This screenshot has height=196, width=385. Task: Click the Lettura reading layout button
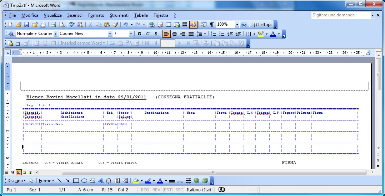(x=261, y=25)
